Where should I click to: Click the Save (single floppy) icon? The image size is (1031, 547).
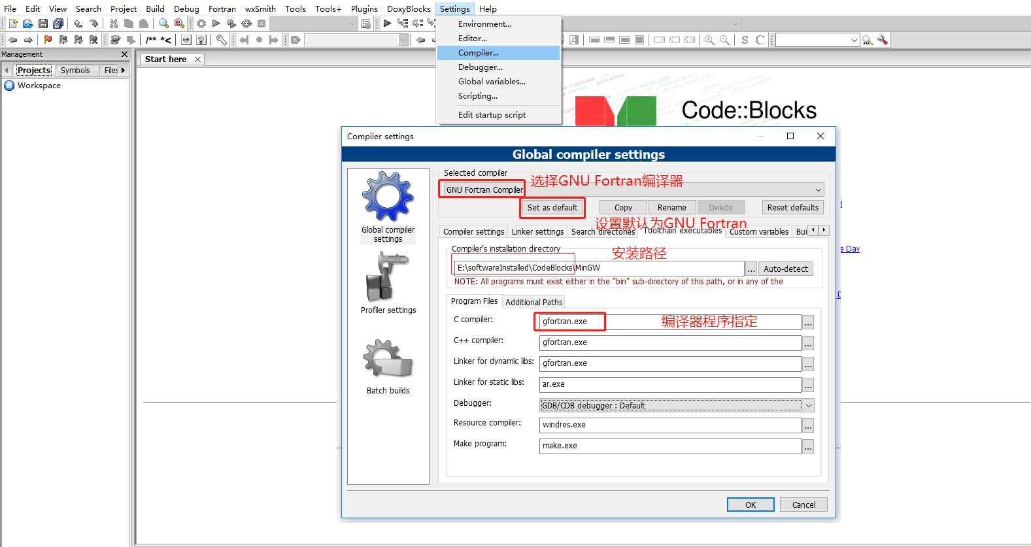click(x=43, y=24)
